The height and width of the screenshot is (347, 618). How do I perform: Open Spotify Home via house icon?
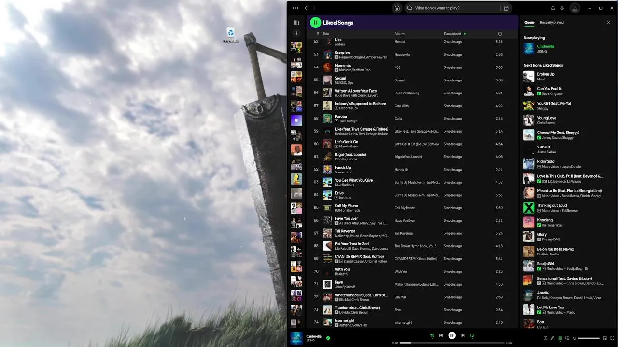[397, 8]
